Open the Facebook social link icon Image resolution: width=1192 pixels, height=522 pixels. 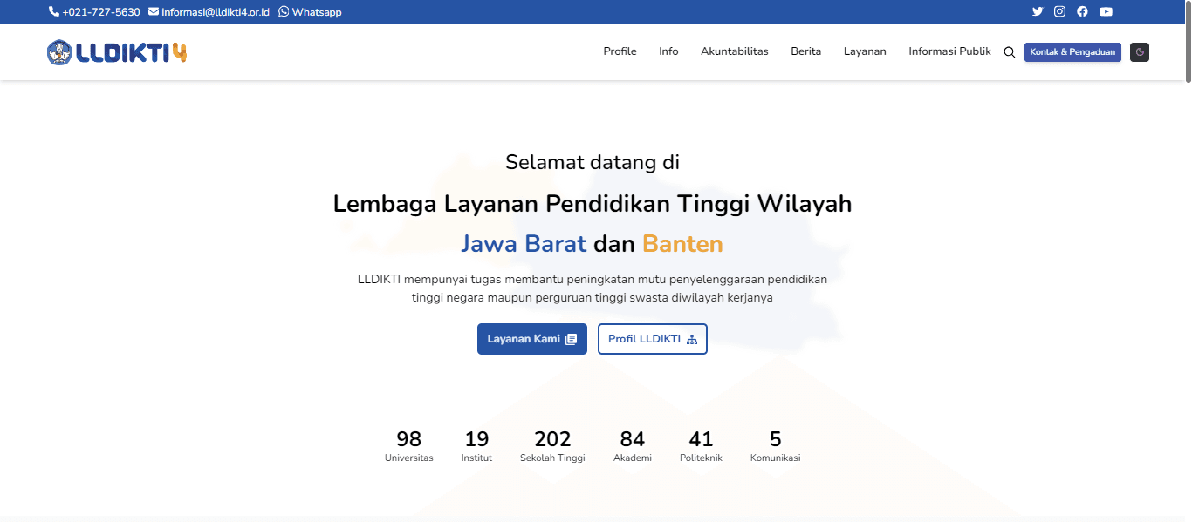(1082, 12)
